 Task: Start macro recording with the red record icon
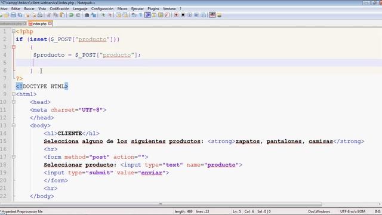click(176, 15)
